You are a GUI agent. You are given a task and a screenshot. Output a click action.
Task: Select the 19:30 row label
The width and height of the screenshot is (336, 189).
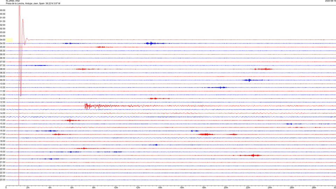(2, 152)
